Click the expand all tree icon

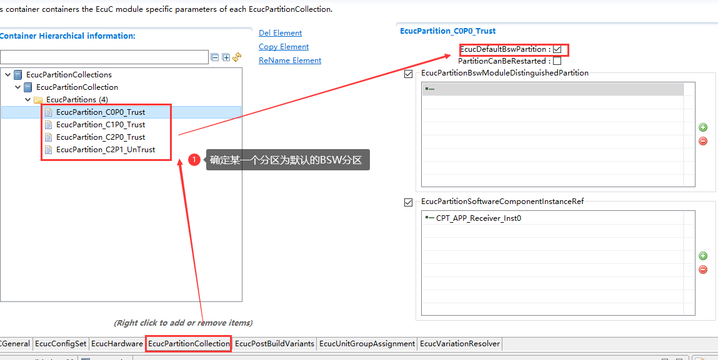pos(226,57)
